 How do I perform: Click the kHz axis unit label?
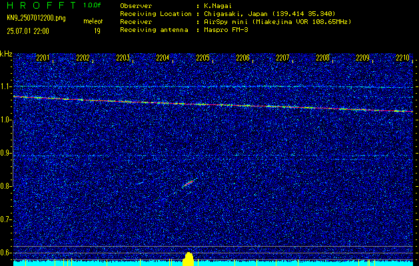6,54
